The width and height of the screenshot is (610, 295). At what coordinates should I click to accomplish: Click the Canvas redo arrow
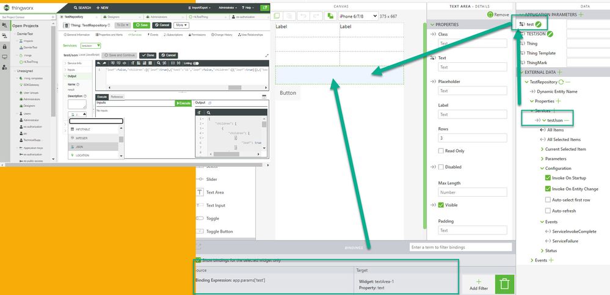tap(316, 15)
